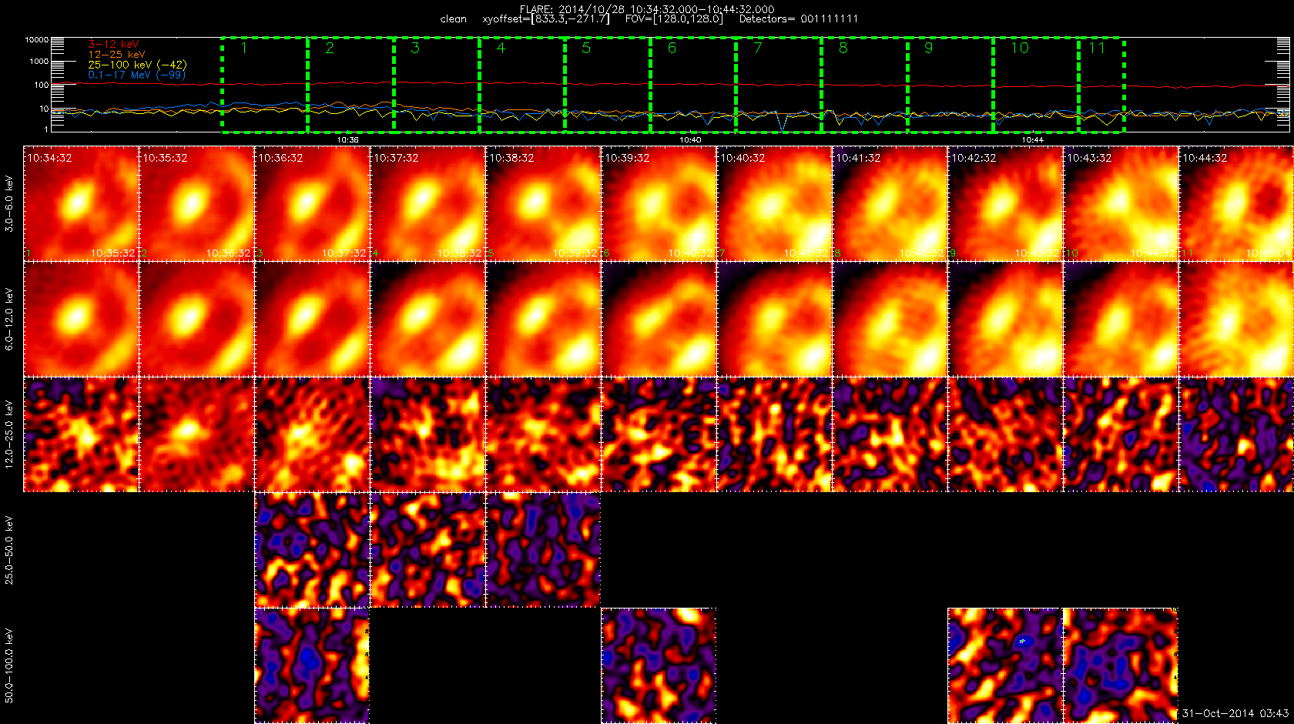Click the 25.0-50.0 keV image in the 10:38:32 column

[543, 550]
